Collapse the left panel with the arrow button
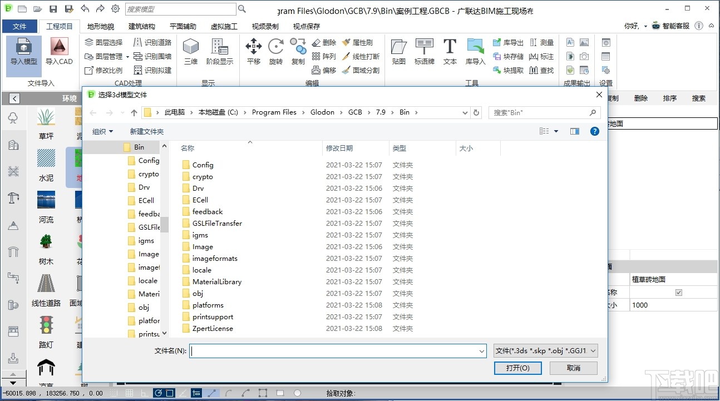The image size is (720, 401). coord(14,98)
